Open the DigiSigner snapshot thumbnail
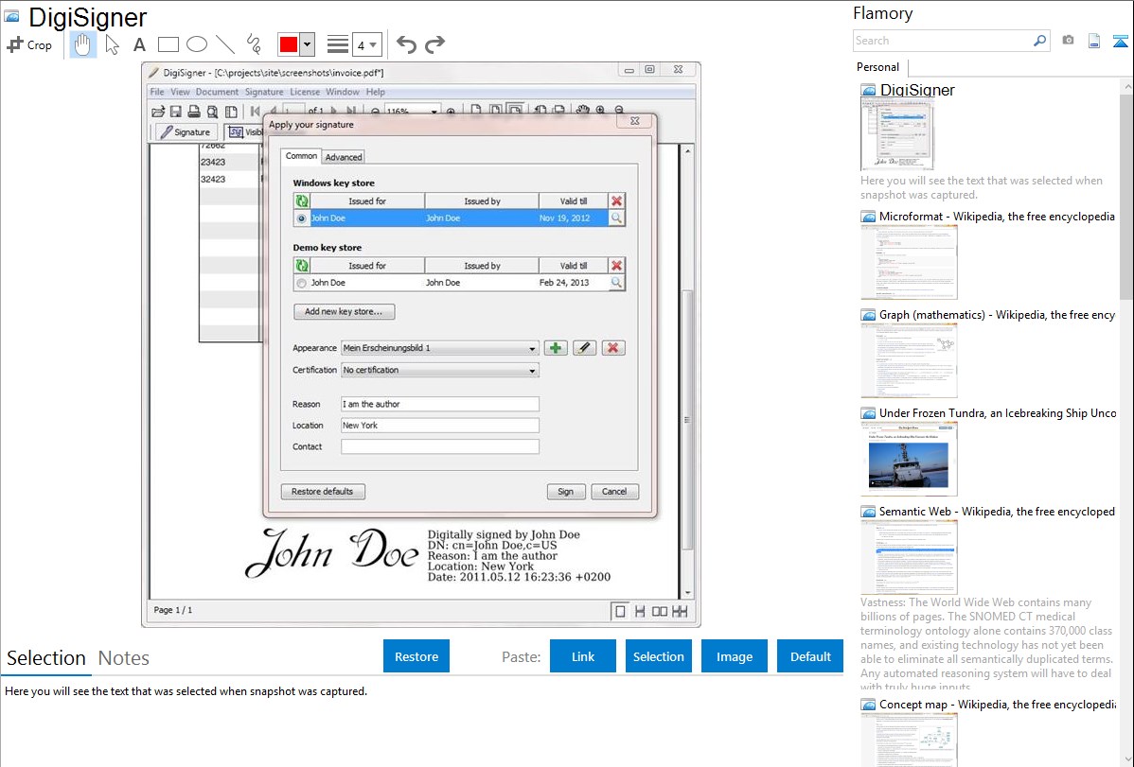The height and width of the screenshot is (767, 1134). click(x=897, y=135)
